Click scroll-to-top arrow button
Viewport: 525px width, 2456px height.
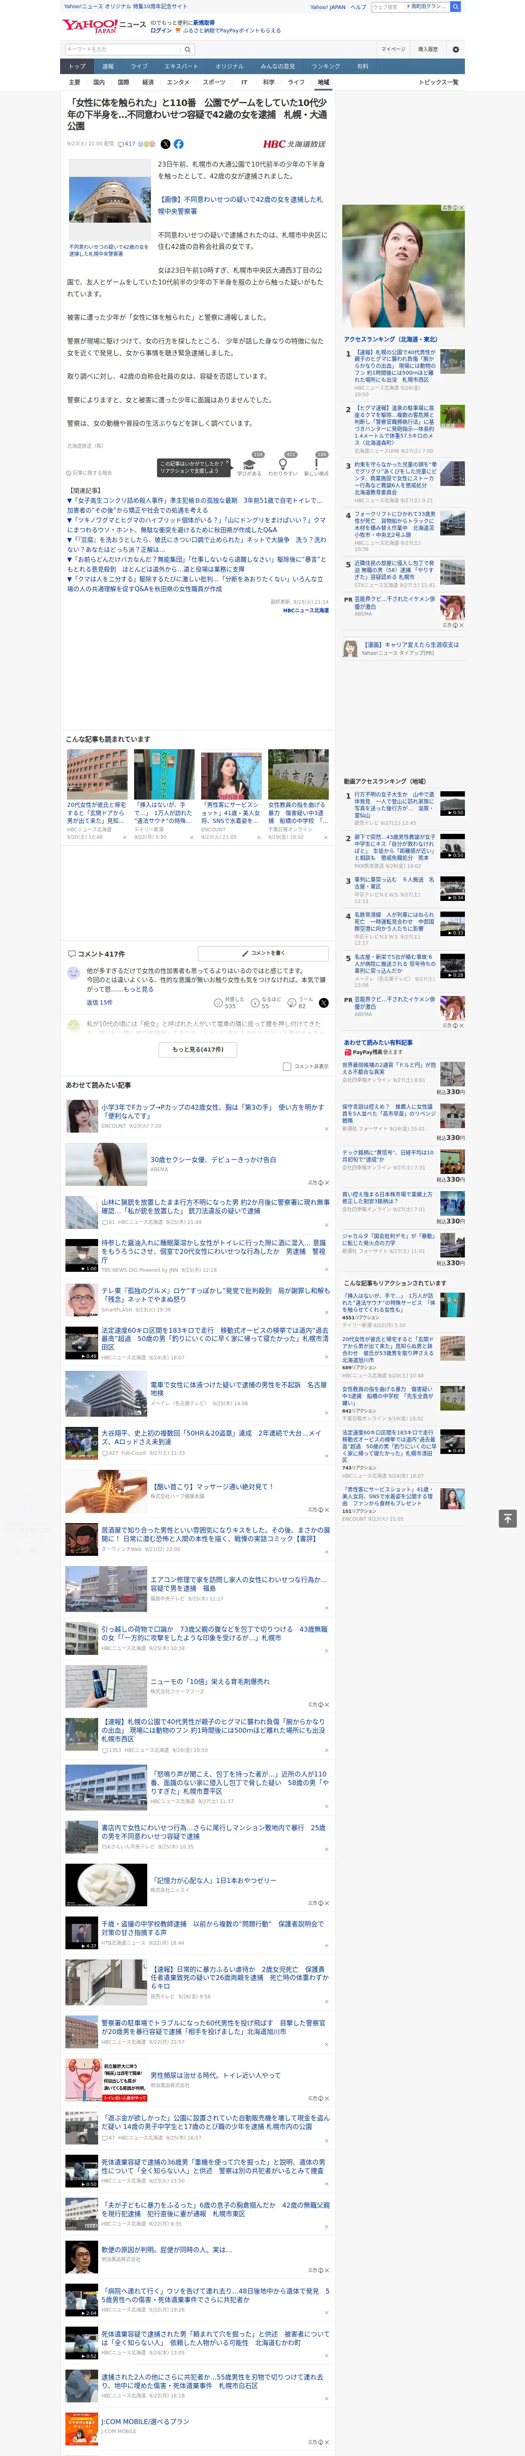(x=508, y=1518)
